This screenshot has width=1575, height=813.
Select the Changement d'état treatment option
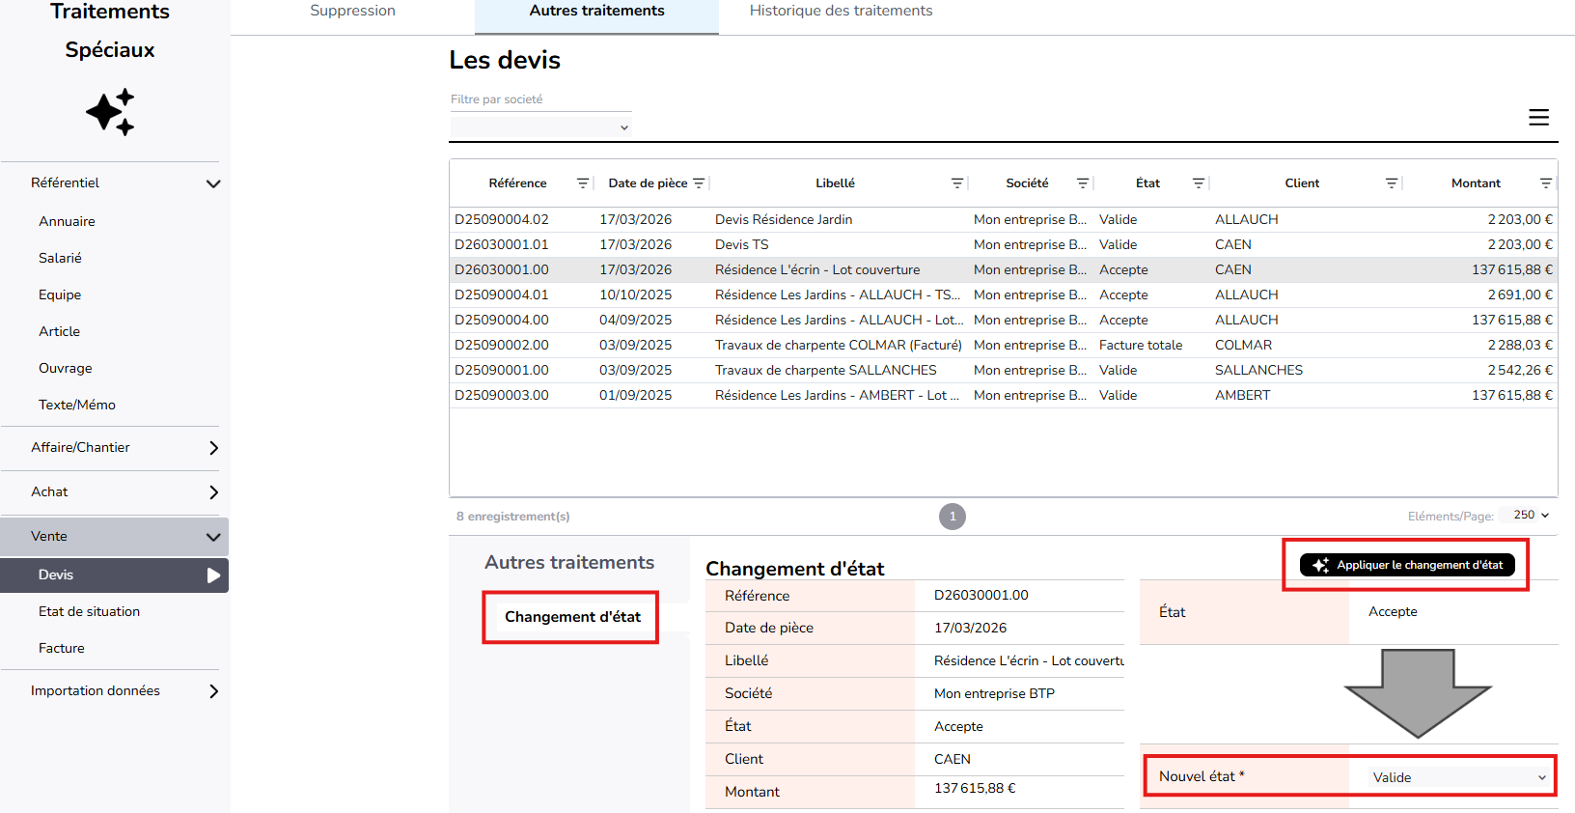tap(571, 617)
